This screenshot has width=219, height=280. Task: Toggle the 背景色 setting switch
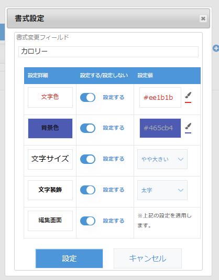87,128
